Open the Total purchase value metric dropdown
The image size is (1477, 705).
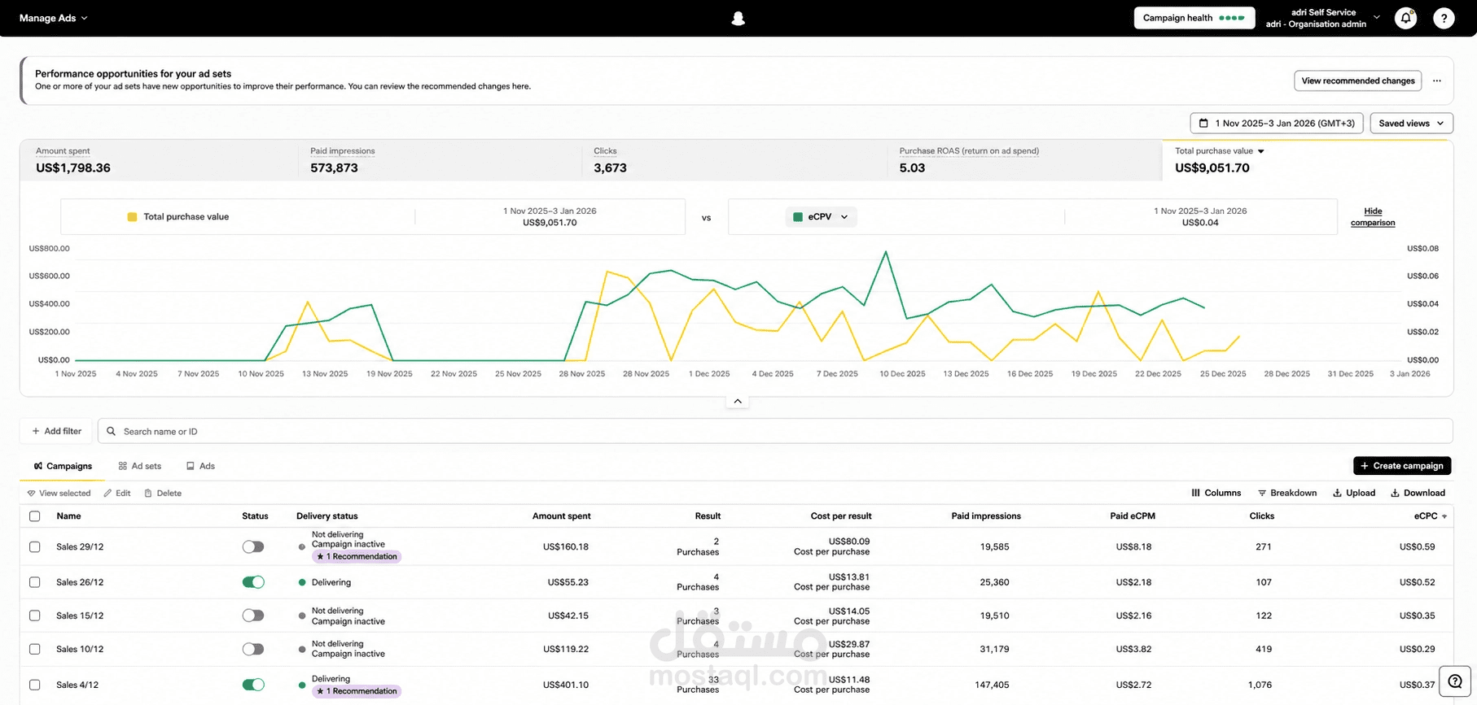(x=1220, y=151)
